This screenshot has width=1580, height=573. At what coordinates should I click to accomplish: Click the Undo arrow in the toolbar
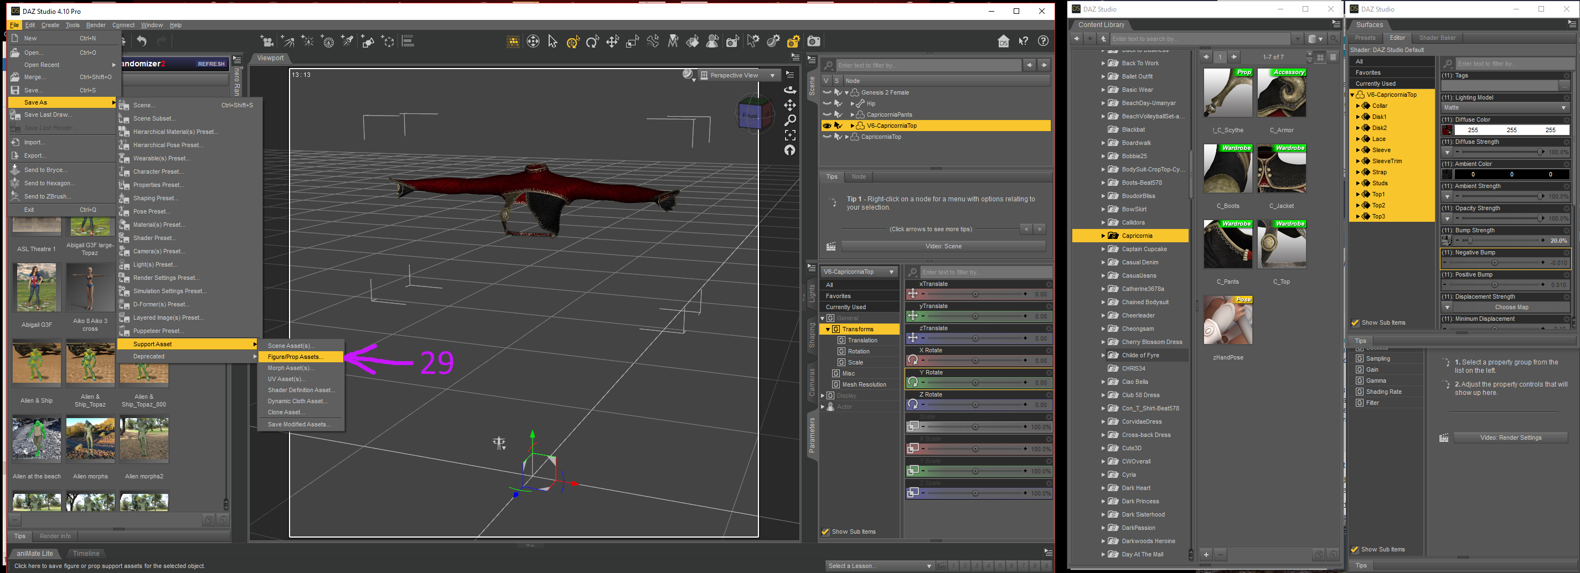click(x=142, y=41)
